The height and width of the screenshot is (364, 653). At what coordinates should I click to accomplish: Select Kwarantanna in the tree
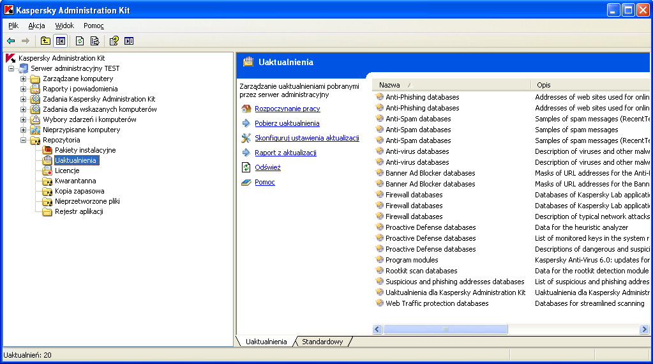75,181
